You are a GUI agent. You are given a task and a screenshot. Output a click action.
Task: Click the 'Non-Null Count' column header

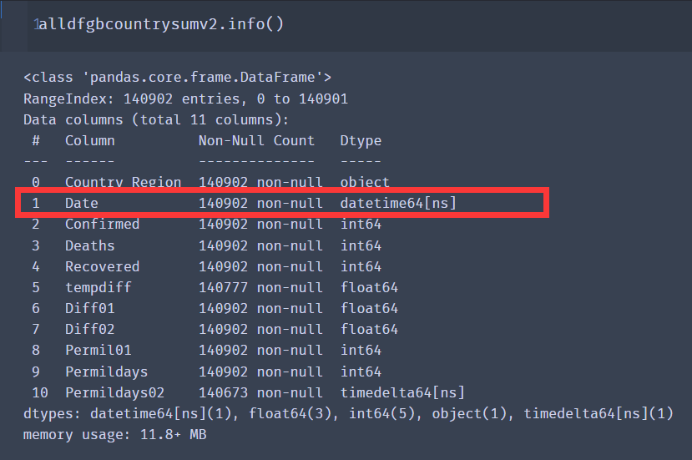tap(256, 140)
